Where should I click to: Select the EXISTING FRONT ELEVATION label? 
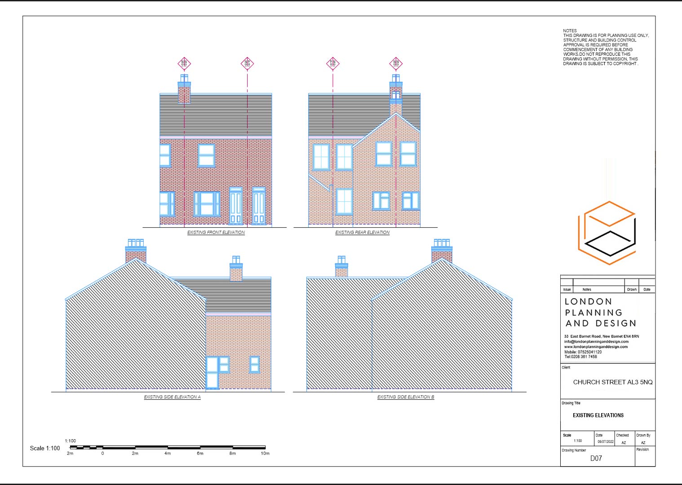217,232
